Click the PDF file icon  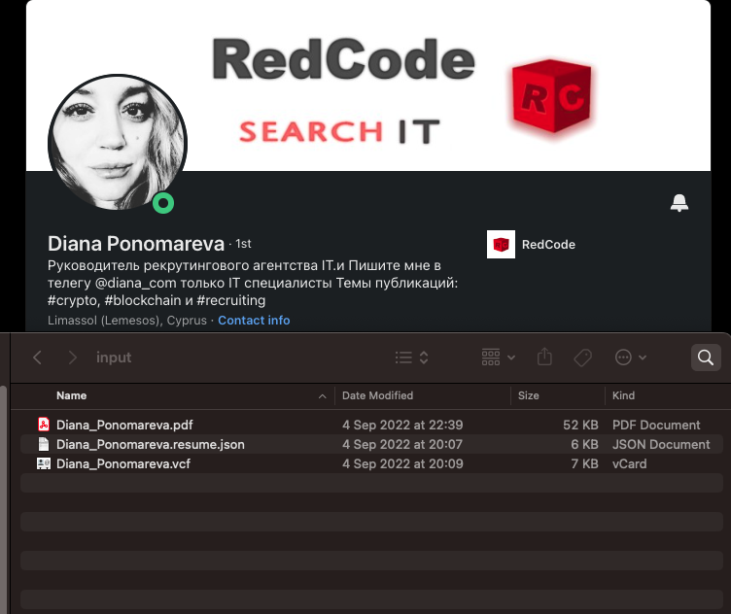(x=44, y=425)
